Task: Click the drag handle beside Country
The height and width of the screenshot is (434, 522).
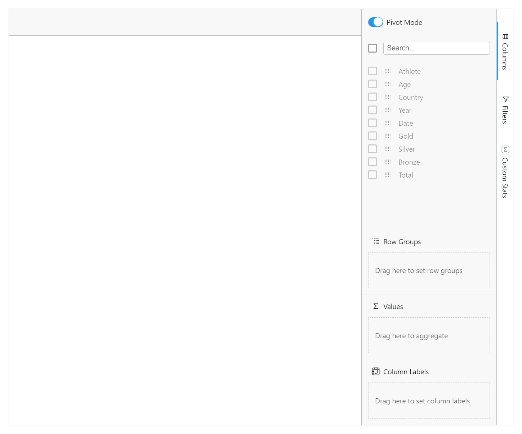Action: point(388,97)
